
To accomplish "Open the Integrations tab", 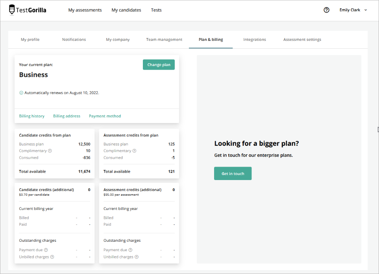I will pyautogui.click(x=255, y=40).
